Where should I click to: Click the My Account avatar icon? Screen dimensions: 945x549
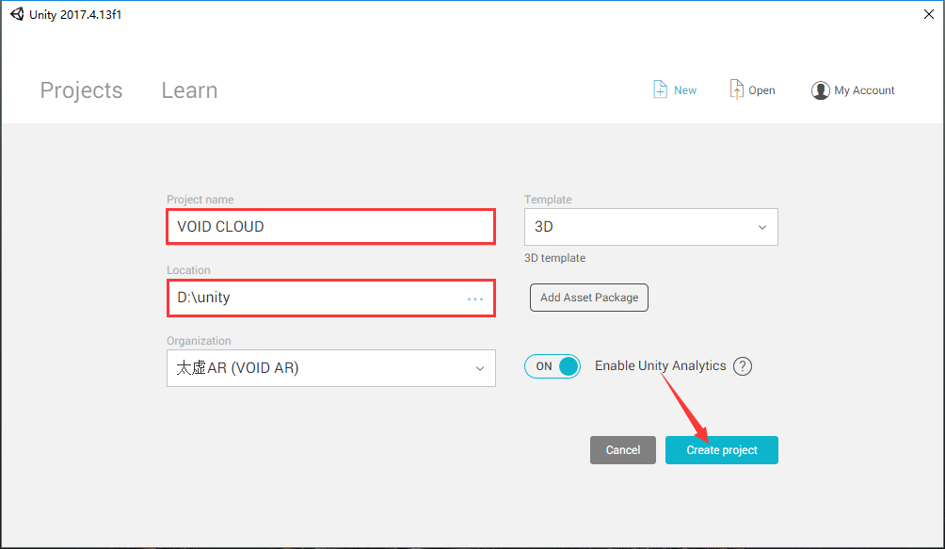pyautogui.click(x=820, y=90)
